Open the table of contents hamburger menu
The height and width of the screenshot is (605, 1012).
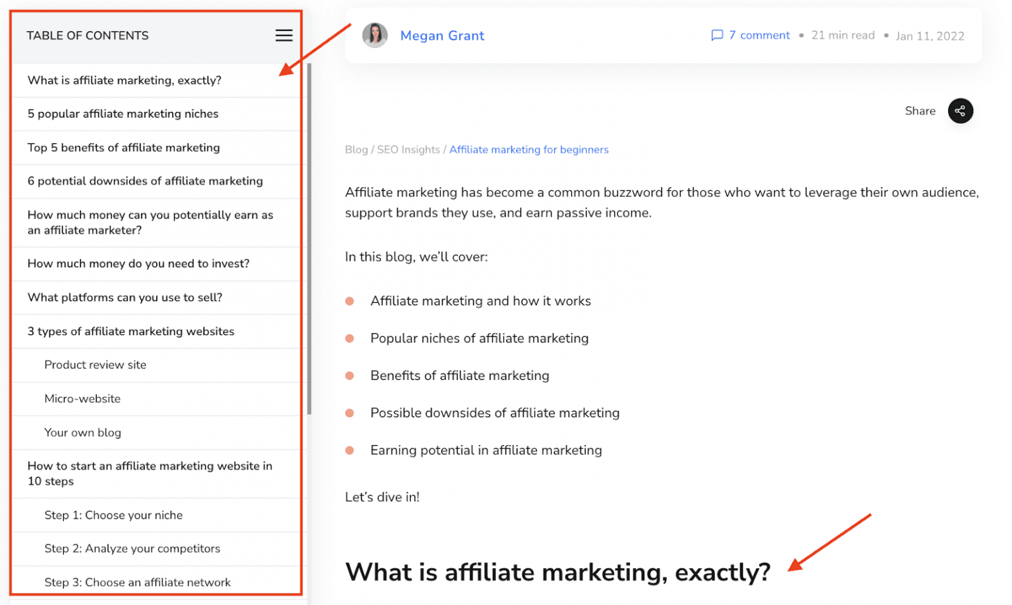(x=283, y=35)
